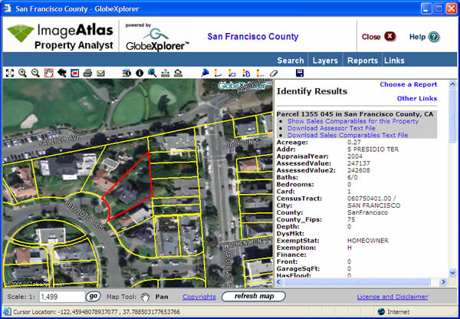Open License and Disclaimer link
This screenshot has width=460, height=319.
pyautogui.click(x=393, y=297)
